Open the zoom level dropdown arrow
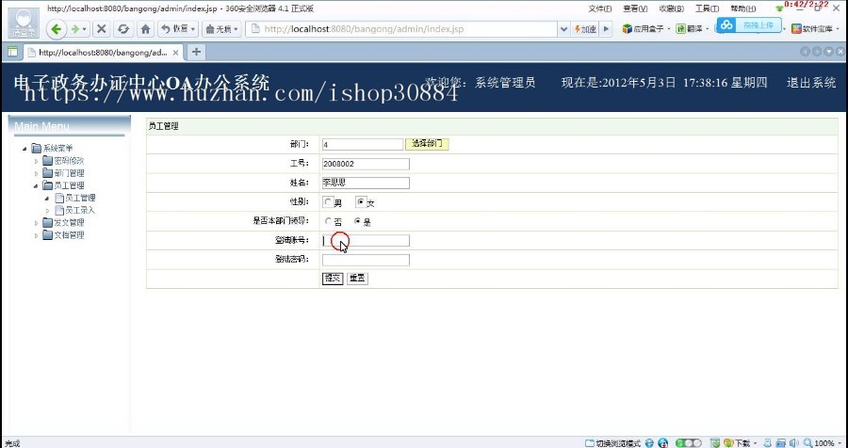Screen dimensions: 848x448 coord(840,443)
